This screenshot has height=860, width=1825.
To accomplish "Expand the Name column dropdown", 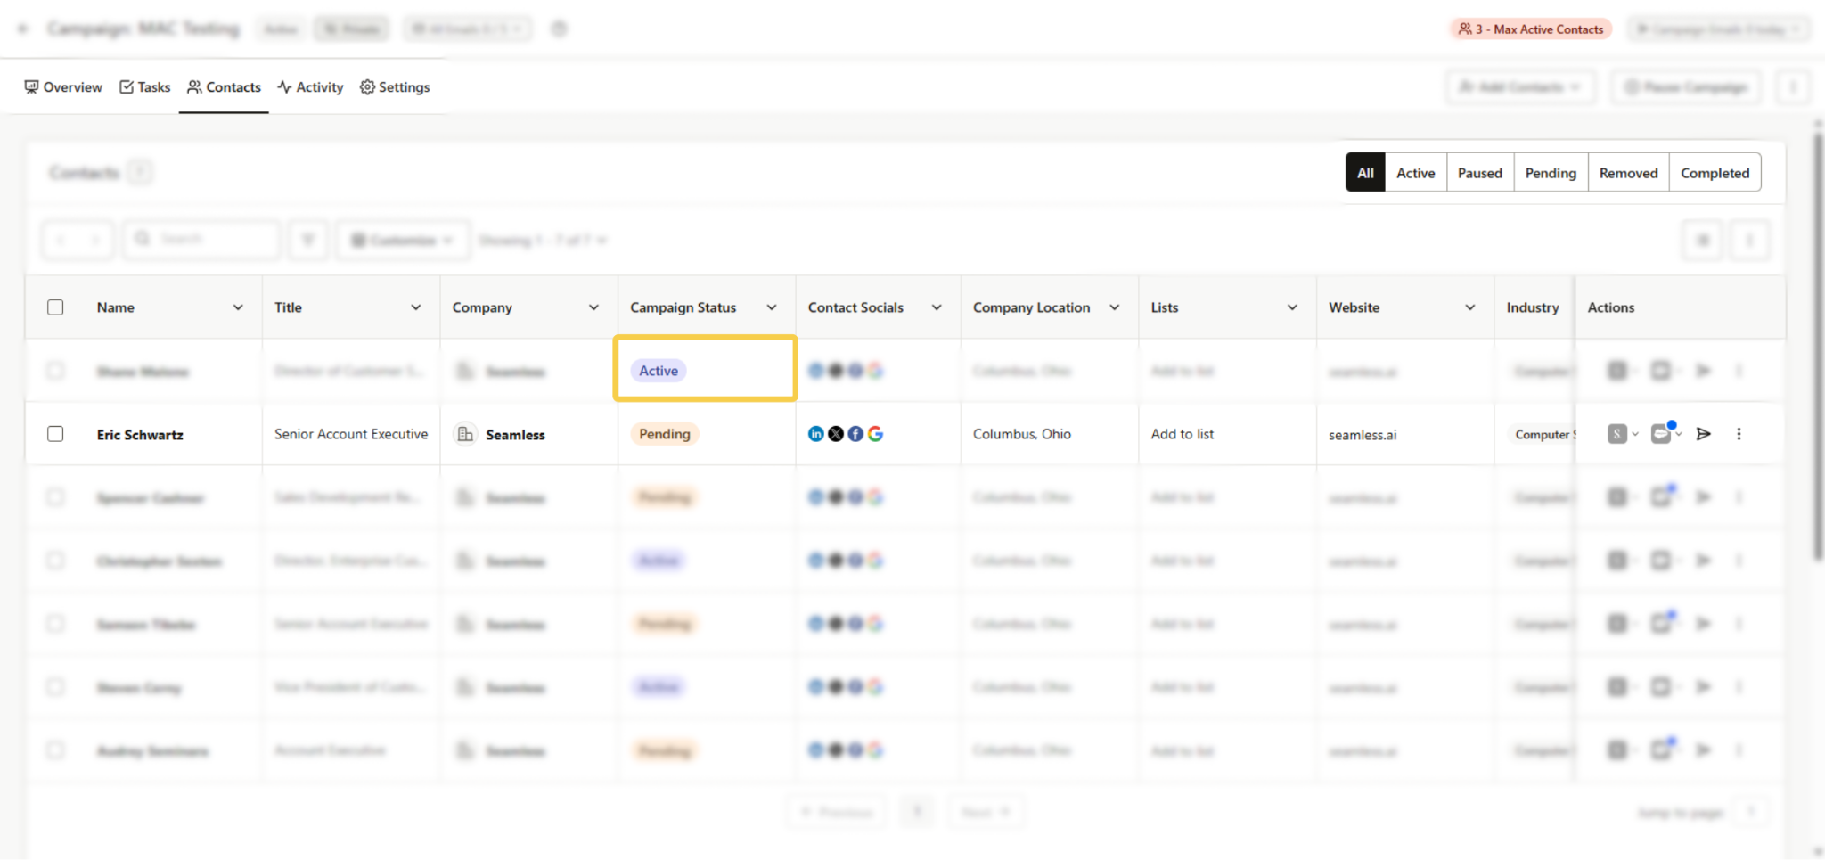I will (x=238, y=307).
